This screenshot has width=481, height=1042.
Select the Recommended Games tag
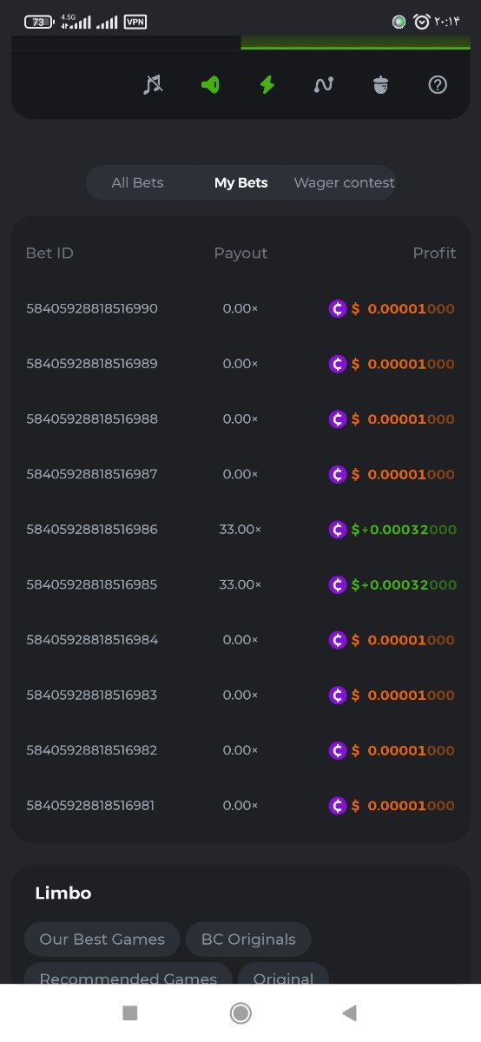(x=128, y=974)
